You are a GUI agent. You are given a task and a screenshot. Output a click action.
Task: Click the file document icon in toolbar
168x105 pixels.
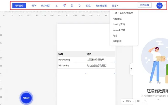point(72,6)
